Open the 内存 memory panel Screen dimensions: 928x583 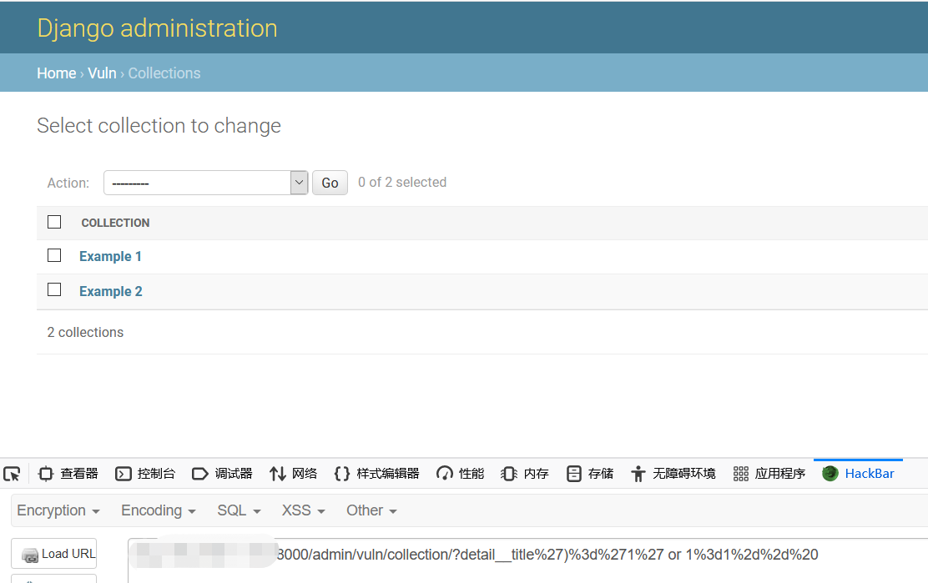click(x=524, y=473)
